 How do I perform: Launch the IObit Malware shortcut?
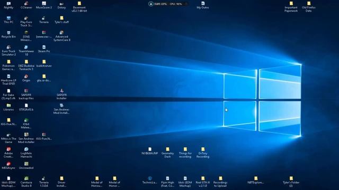click(26, 123)
